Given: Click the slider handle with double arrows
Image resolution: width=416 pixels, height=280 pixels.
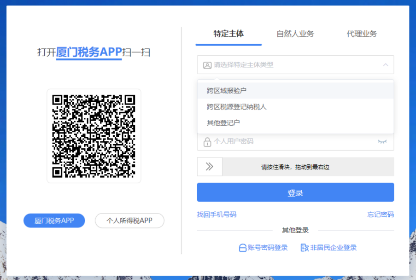Looking at the screenshot, I should pyautogui.click(x=210, y=167).
